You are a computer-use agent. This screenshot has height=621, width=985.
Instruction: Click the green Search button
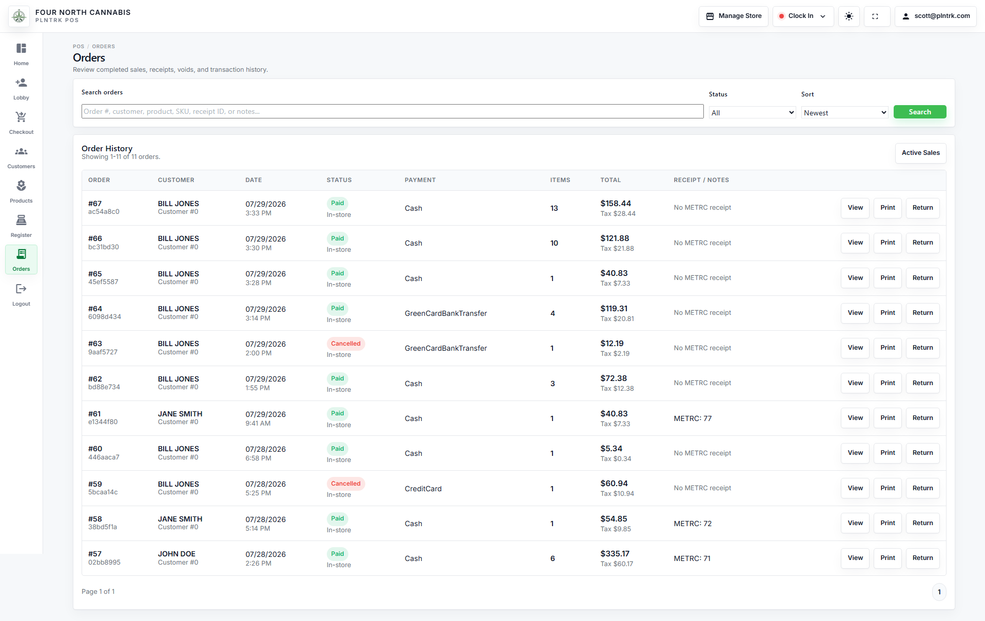(920, 112)
